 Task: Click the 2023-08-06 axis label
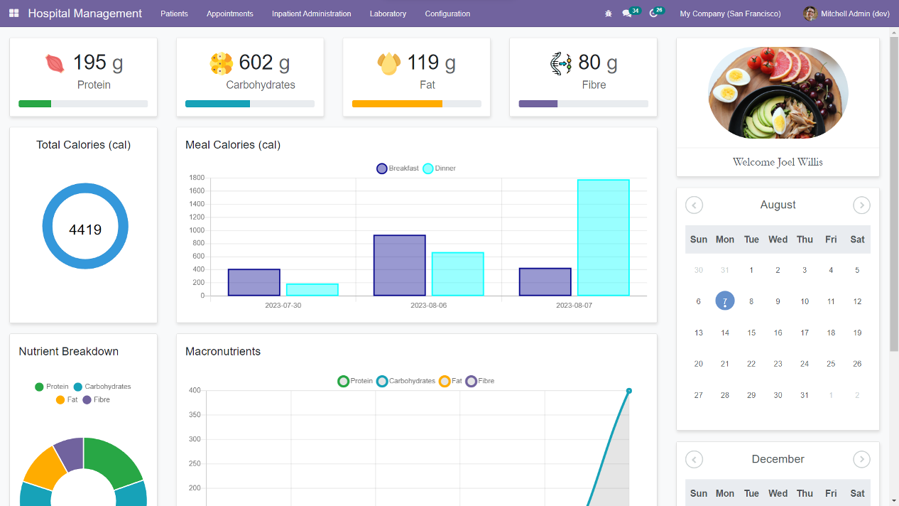pyautogui.click(x=428, y=306)
